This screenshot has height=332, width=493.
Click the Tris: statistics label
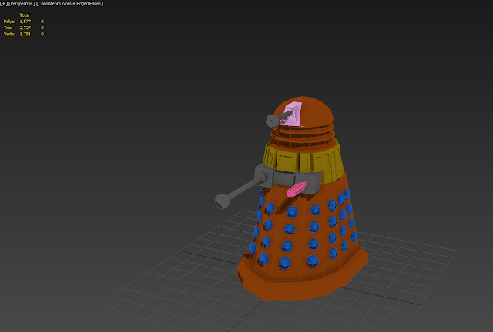pyautogui.click(x=8, y=28)
